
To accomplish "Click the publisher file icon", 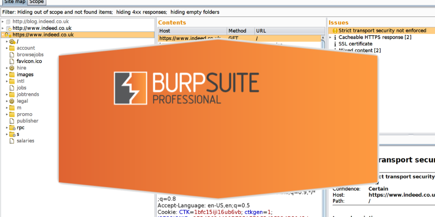I will 12,121.
